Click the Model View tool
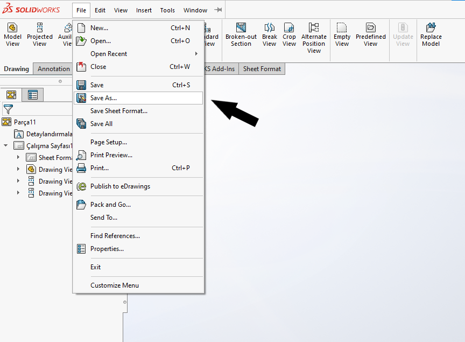The width and height of the screenshot is (465, 342). tap(12, 28)
